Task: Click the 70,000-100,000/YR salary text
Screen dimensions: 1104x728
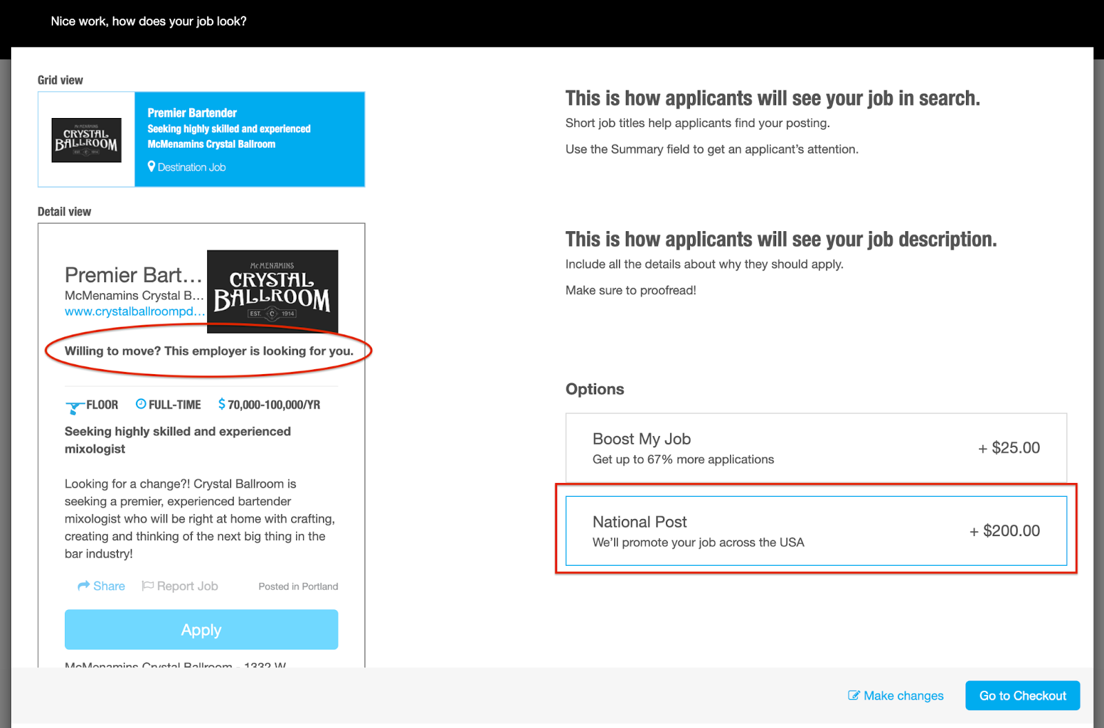Action: [274, 404]
